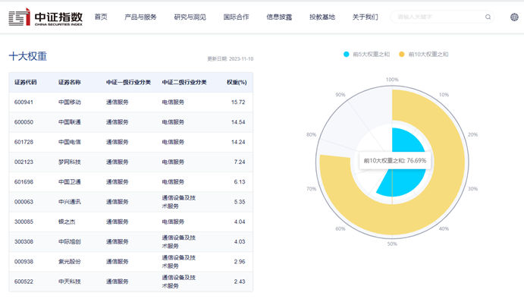This screenshot has width=524, height=299.
Task: Click the weight value 6.13
Action: [240, 182]
